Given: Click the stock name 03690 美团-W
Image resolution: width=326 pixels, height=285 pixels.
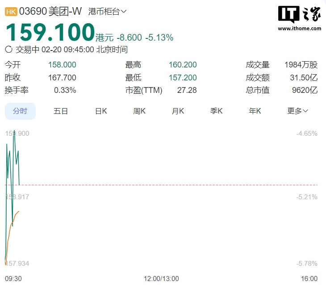Looking at the screenshot, I should coord(50,12).
